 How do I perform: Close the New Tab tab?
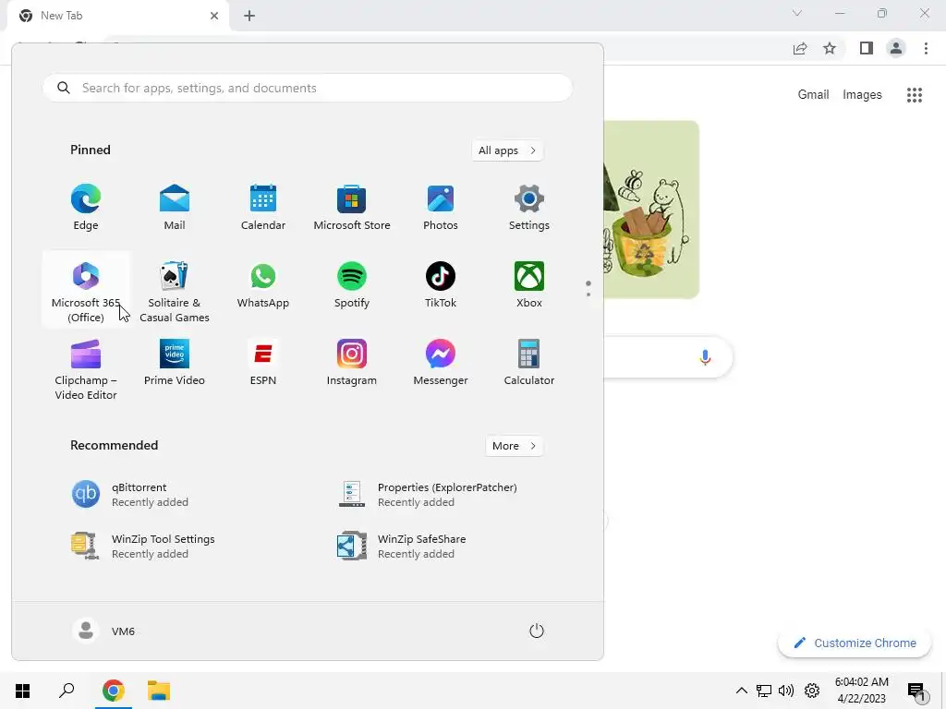coord(214,16)
